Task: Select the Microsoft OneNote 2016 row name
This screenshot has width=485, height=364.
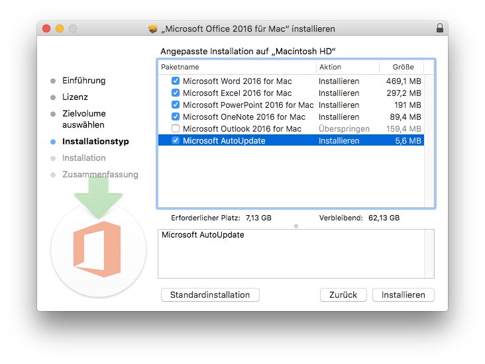Action: pos(244,116)
